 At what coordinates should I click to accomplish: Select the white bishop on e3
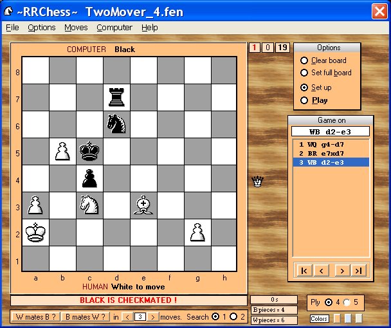[143, 205]
